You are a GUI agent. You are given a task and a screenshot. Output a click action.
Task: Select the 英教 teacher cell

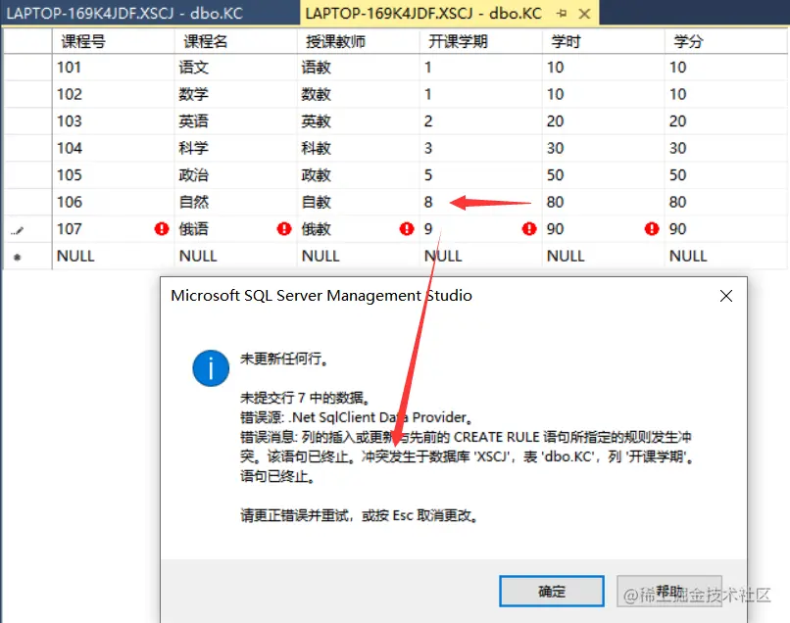point(358,121)
